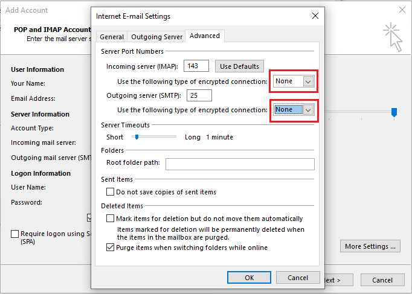
Task: Close the Add Account window
Action: 402,10
